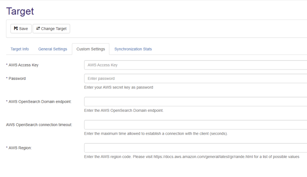Focus the AWS Region text field
The height and width of the screenshot is (177, 307).
(196, 148)
